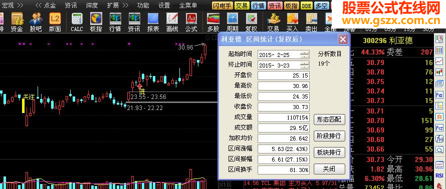446x189 pixels.
Task: Click the << arrows before 点金
Action: click(38, 5)
